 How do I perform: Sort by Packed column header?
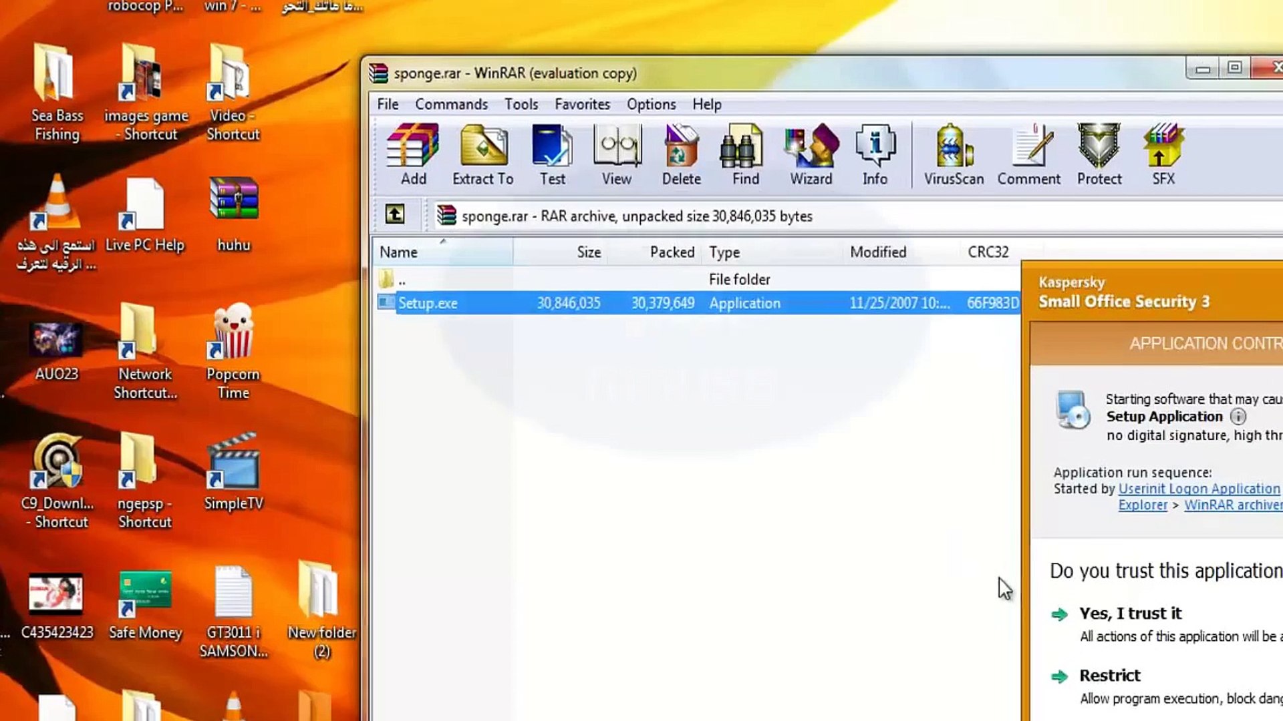coord(654,252)
